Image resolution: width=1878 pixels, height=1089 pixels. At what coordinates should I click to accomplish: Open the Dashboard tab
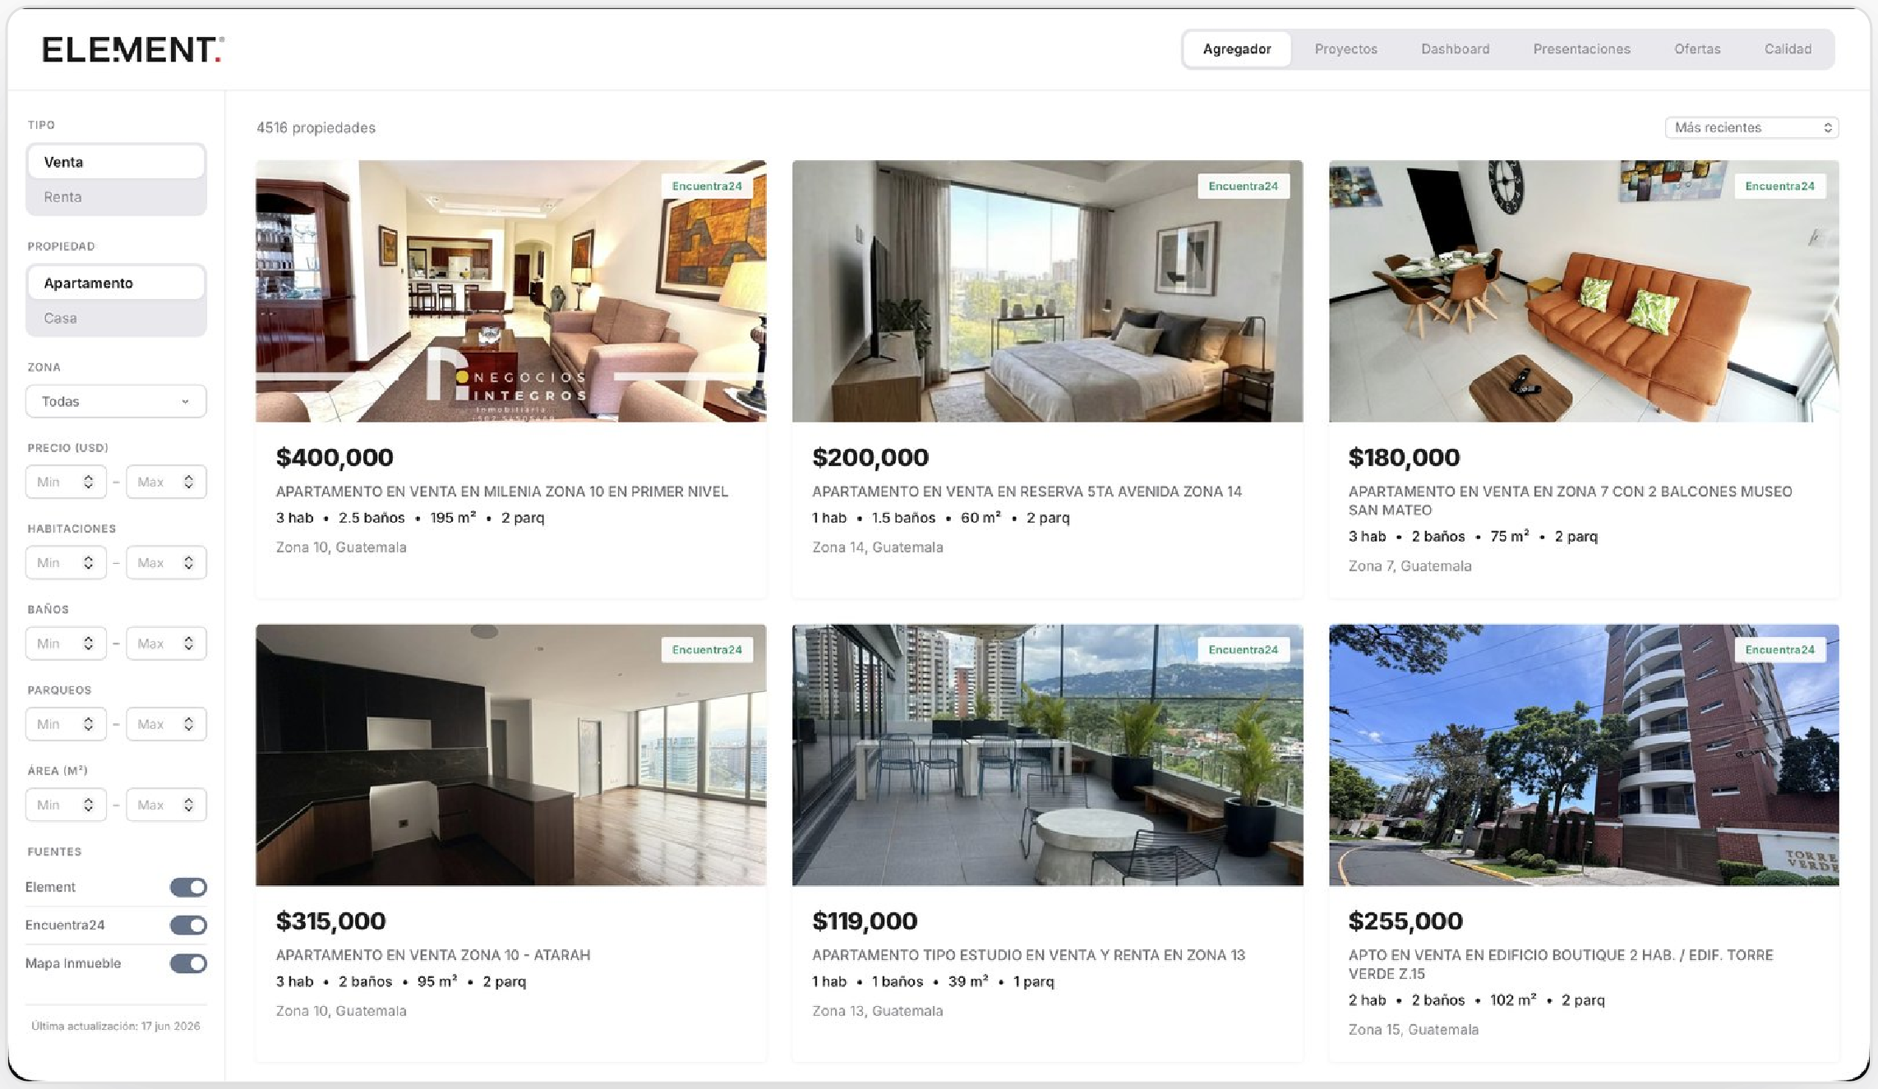point(1455,49)
